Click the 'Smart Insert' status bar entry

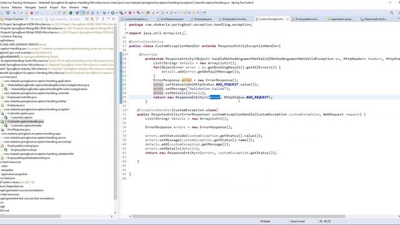(297, 221)
